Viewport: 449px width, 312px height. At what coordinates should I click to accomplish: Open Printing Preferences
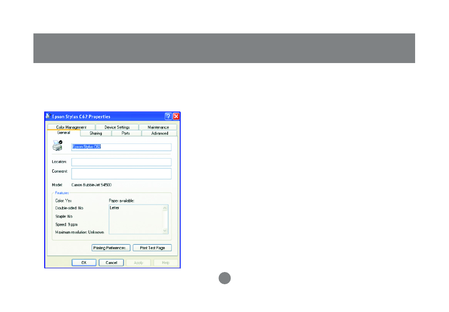[x=111, y=248]
